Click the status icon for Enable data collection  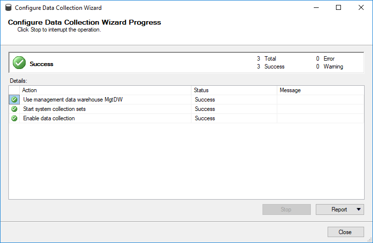[x=14, y=118]
